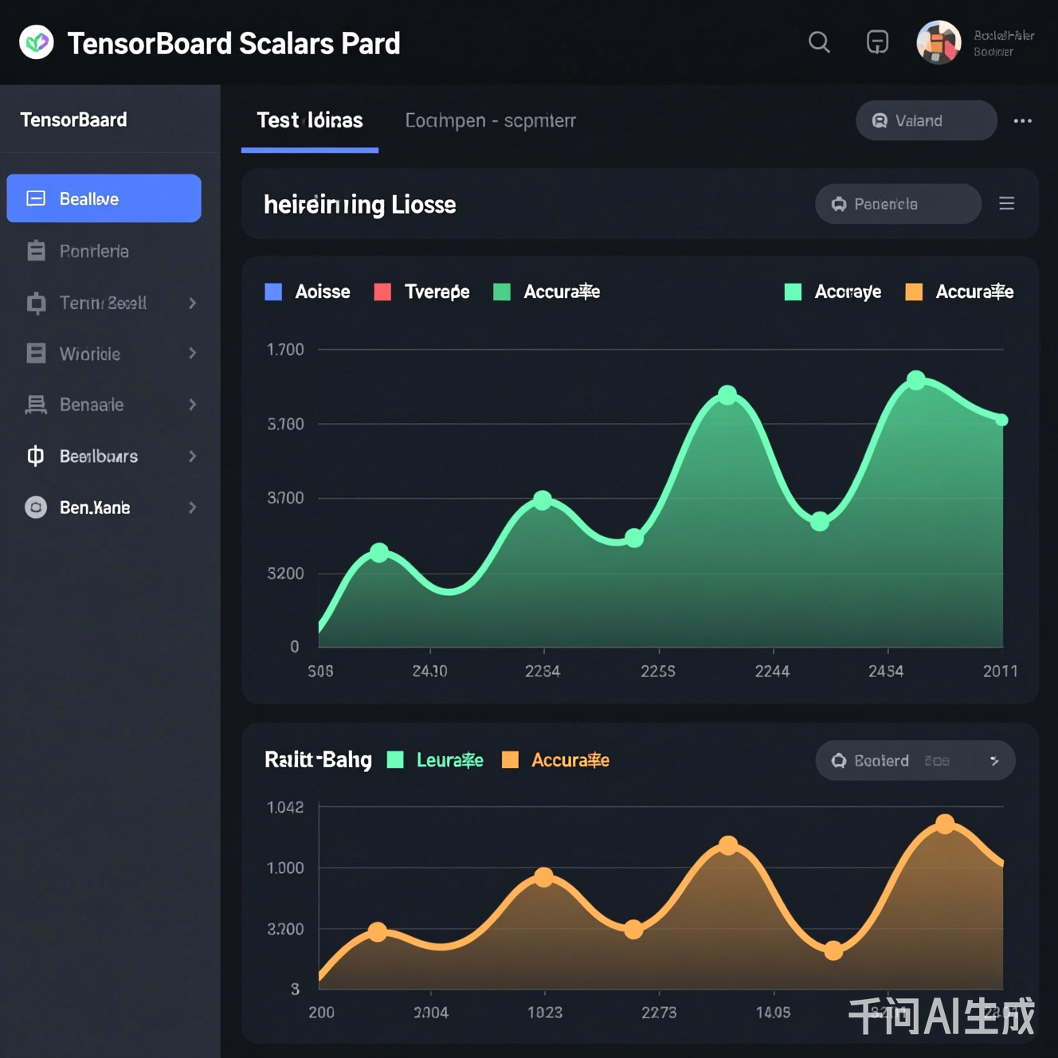Click the Aoisse legend label

click(323, 292)
